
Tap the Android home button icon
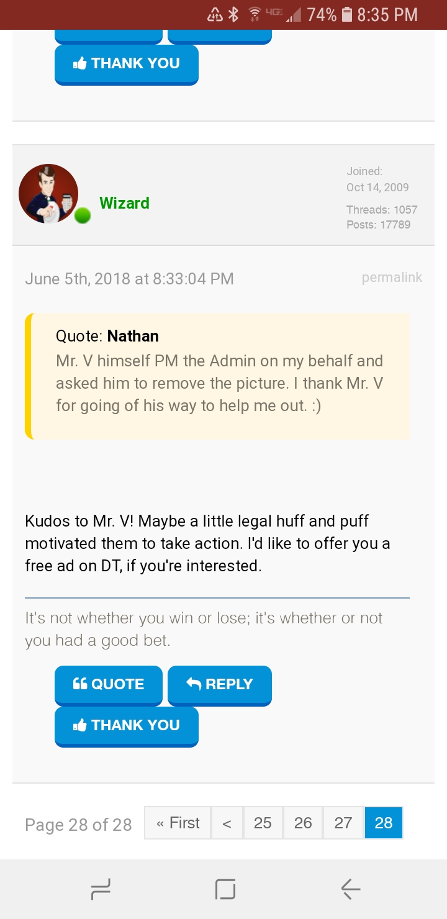click(x=225, y=890)
